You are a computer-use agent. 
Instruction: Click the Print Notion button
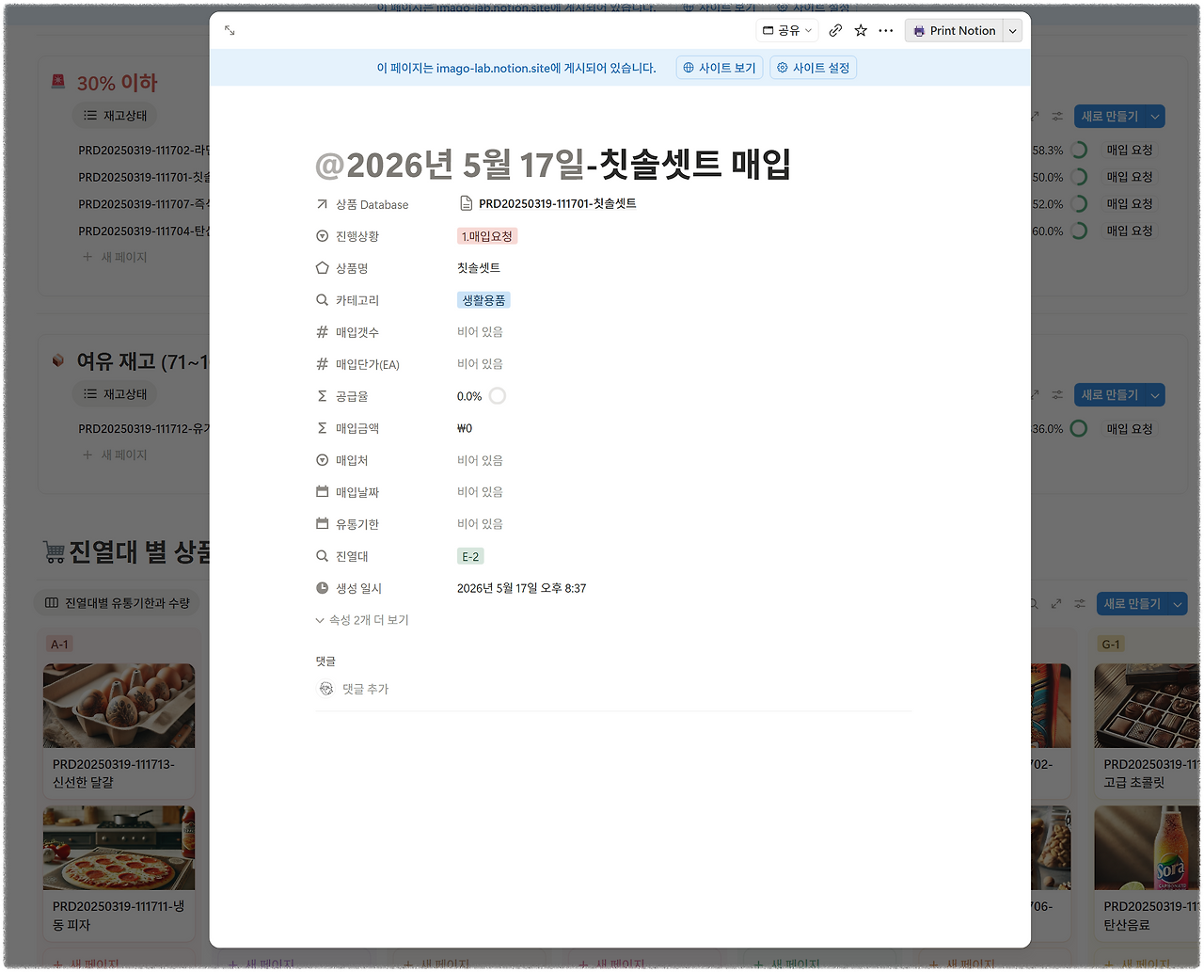[x=954, y=31]
